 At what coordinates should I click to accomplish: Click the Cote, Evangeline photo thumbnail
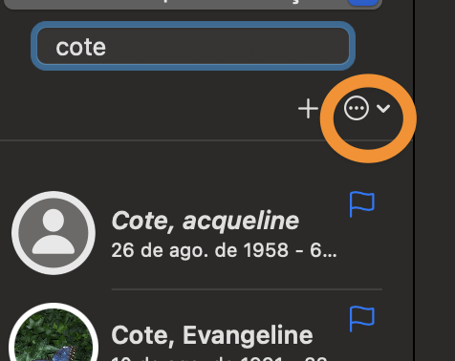[x=54, y=332]
